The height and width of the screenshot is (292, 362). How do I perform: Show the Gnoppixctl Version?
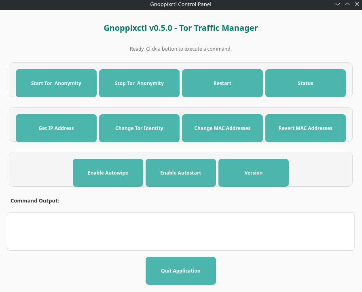click(254, 173)
